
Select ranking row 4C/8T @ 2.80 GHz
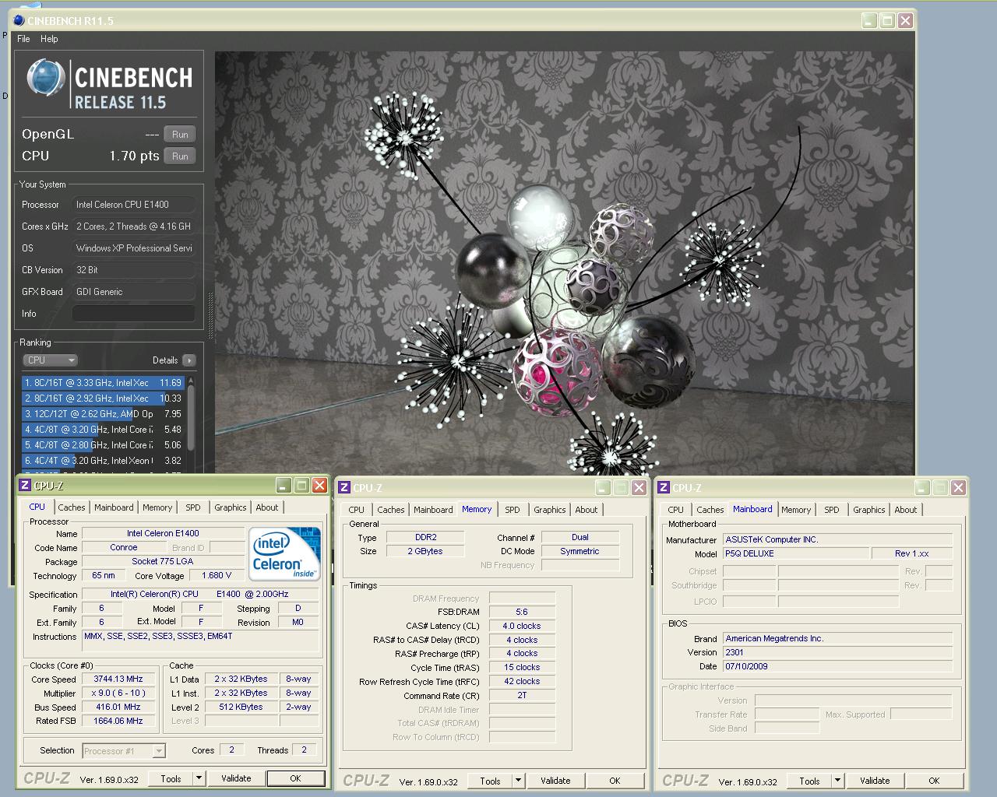pos(103,445)
